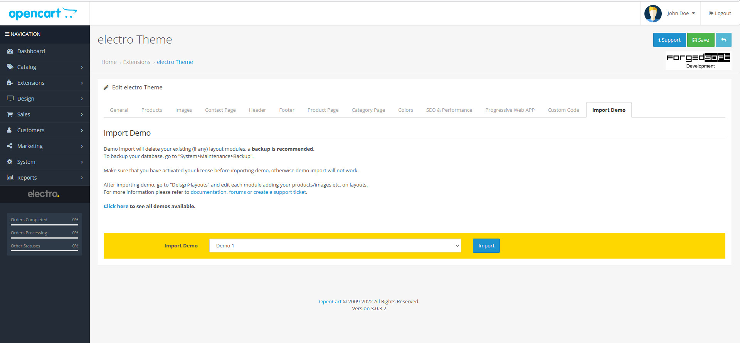Expand the Extensions menu chevron
This screenshot has height=343, width=740.
[x=82, y=83]
